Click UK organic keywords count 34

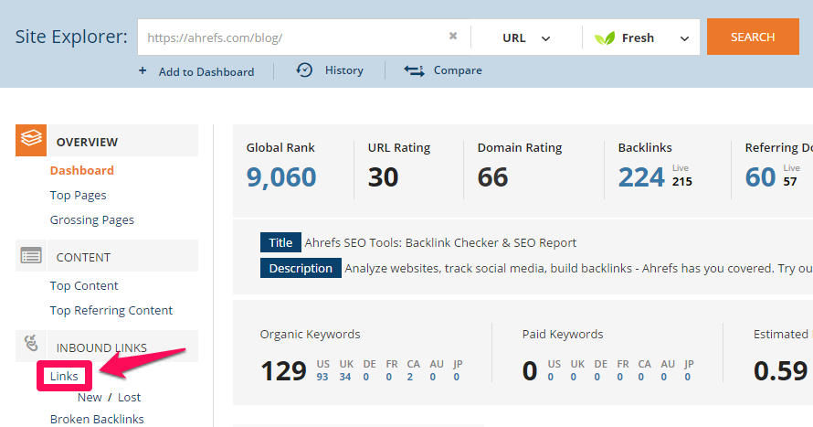345,377
